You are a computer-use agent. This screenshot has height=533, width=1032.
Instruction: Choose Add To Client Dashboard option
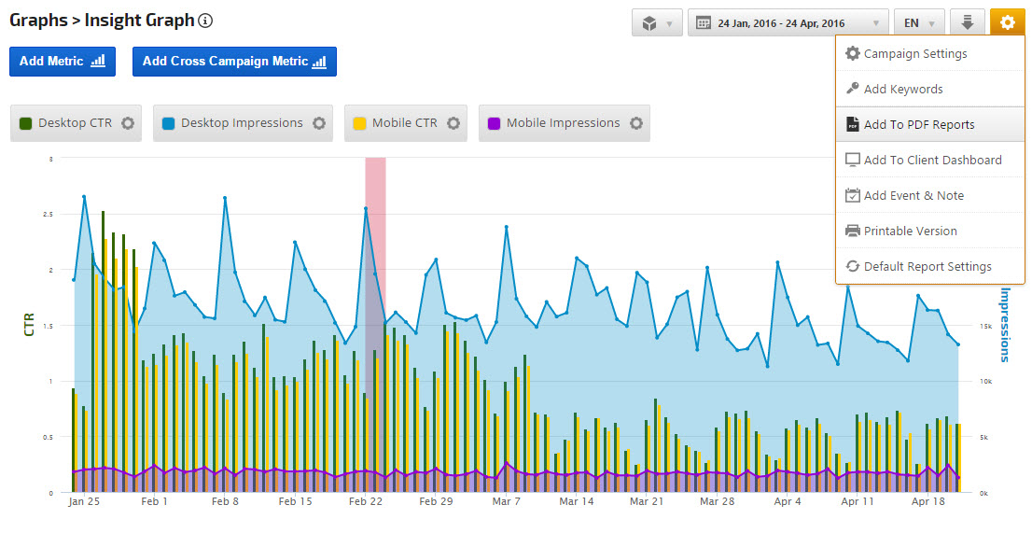(932, 161)
